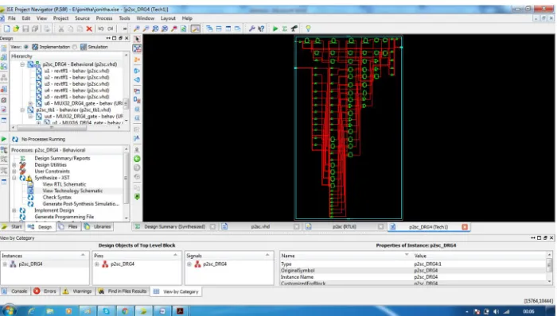Click the volume speaker tray icon
Screen dimensions: 557x316
click(497, 311)
